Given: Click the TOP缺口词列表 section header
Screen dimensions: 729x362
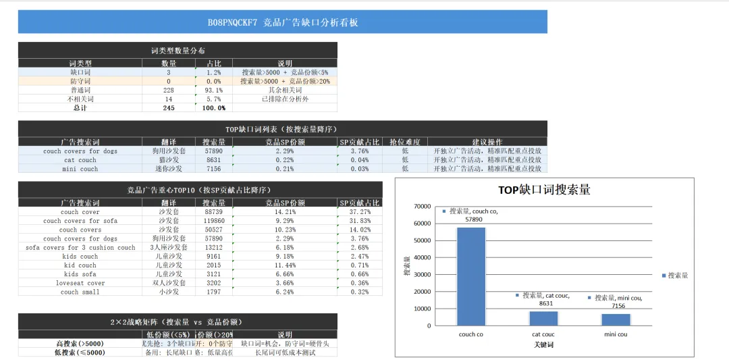Looking at the screenshot, I should (x=283, y=129).
